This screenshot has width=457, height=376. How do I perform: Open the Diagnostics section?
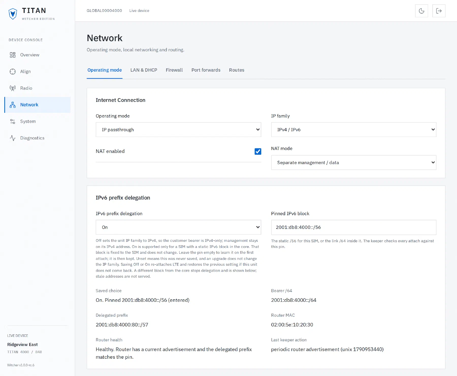coord(38,138)
